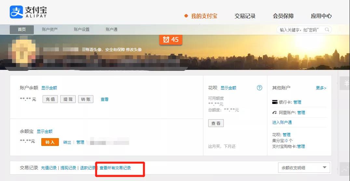This screenshot has width=350, height=181.
Task: Open 更多> under 其他账户
Action: click(x=321, y=88)
